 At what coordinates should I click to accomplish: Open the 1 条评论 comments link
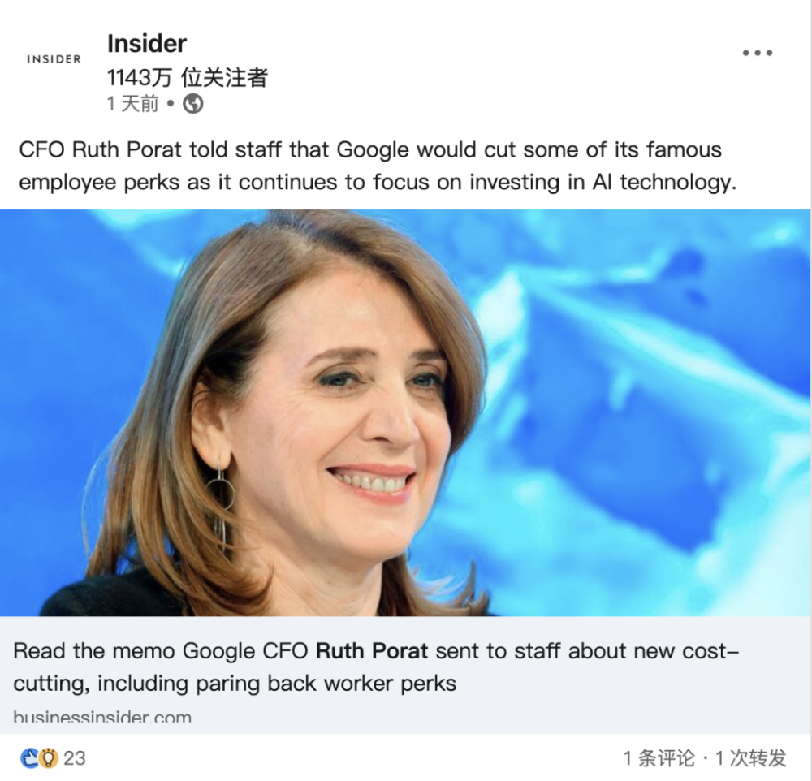659,758
